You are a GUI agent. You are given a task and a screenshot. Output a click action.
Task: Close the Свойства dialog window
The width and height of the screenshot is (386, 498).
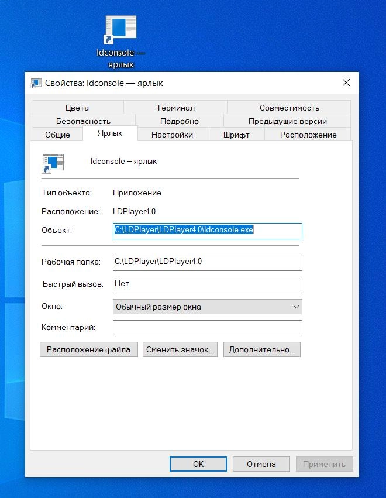tap(346, 83)
